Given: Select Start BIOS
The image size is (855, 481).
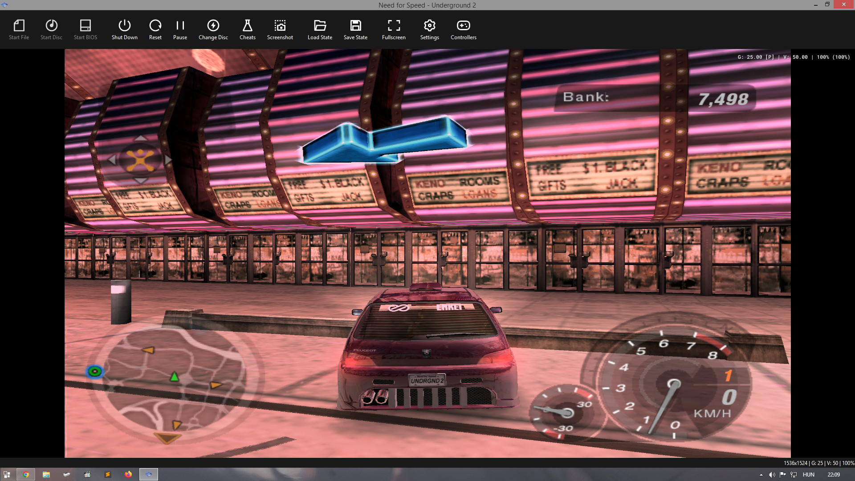Looking at the screenshot, I should [85, 29].
